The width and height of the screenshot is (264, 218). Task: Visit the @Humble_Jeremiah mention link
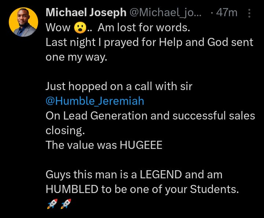(x=95, y=101)
